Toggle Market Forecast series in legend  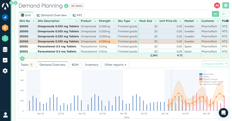point(210,79)
